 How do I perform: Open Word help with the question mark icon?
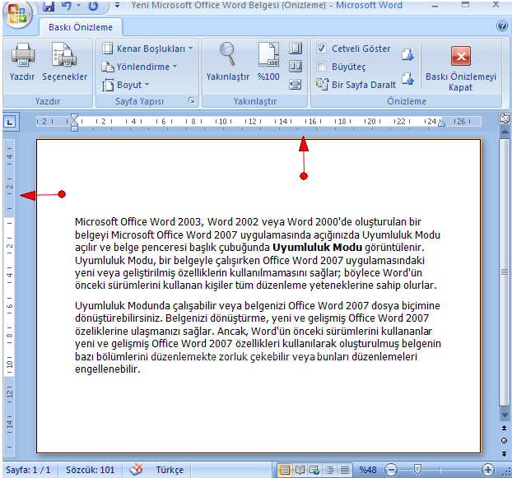pyautogui.click(x=502, y=26)
